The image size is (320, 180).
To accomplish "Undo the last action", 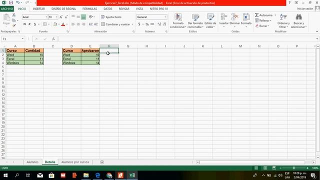I will [x=18, y=2].
